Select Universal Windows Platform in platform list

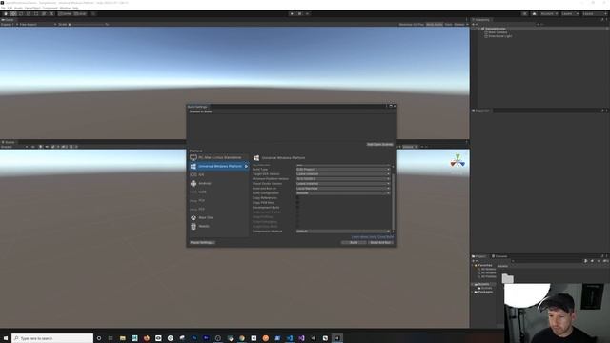[218, 166]
